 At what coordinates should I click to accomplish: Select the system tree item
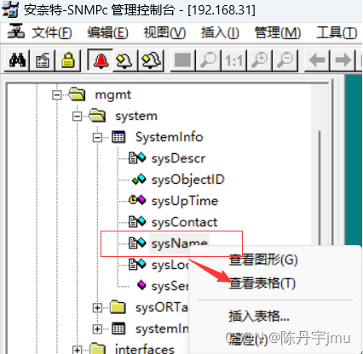(x=136, y=116)
